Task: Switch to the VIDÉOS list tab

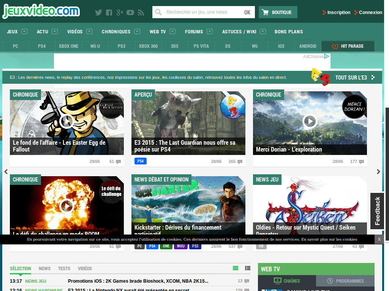Action: pos(85,269)
